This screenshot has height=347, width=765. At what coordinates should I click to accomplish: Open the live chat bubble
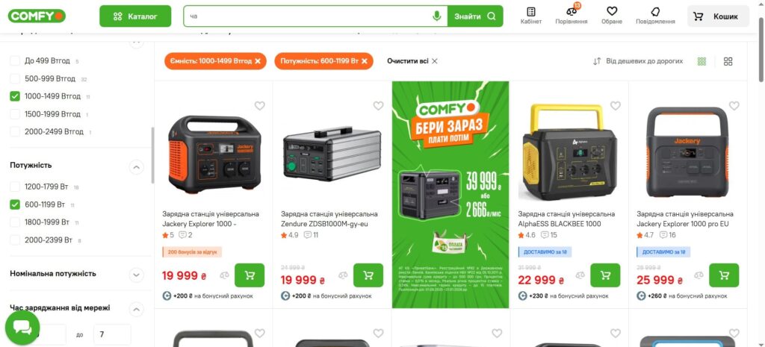[22, 328]
